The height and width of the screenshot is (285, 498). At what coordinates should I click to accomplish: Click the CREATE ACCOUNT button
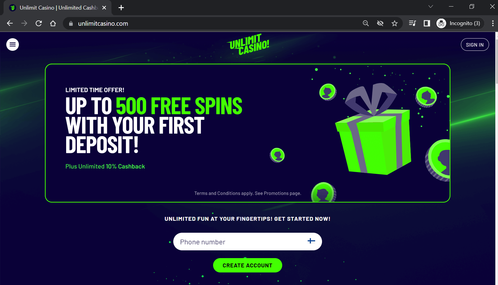coord(248,265)
